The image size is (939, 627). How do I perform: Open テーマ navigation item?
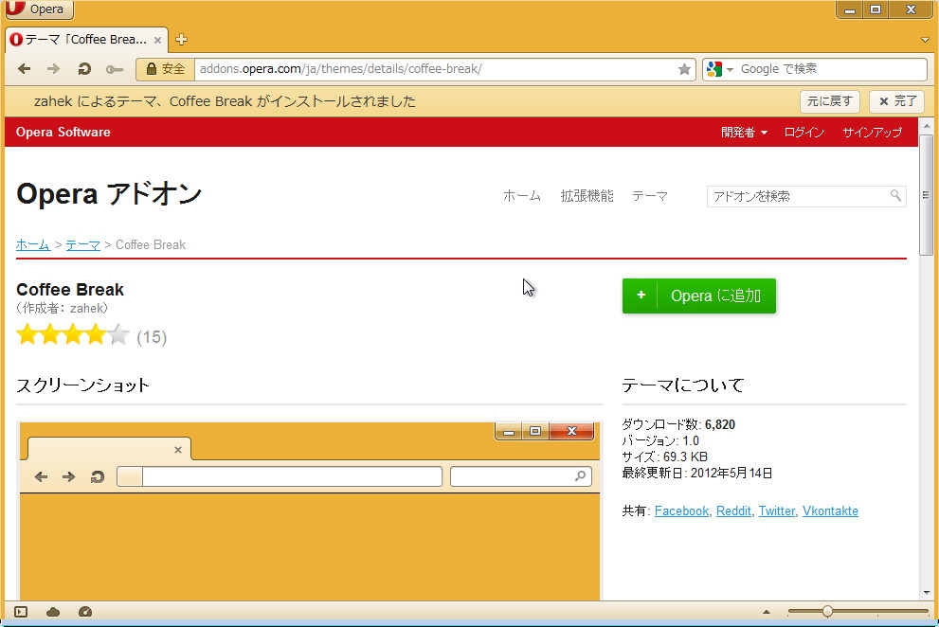tap(650, 196)
